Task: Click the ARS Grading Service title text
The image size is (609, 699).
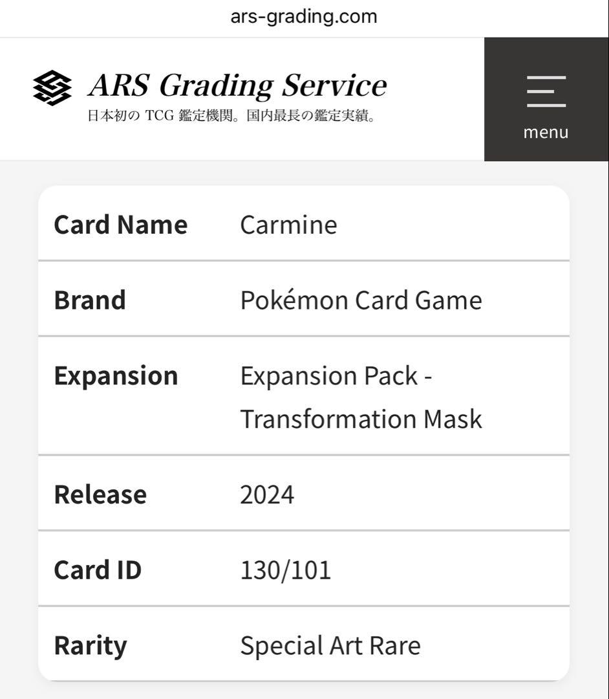Action: 236,84
